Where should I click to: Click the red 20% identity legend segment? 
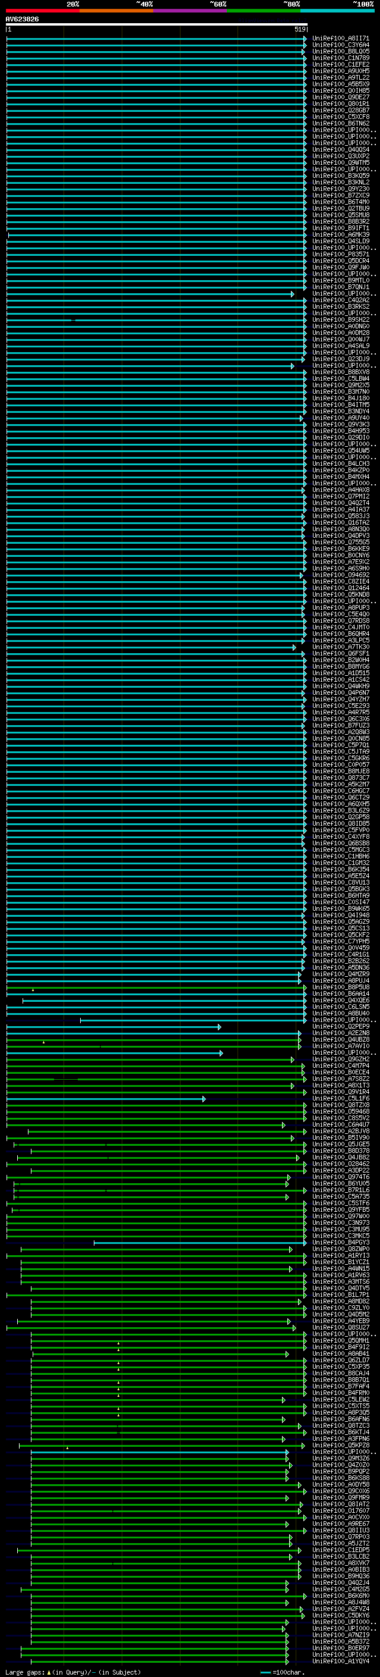[x=42, y=11]
